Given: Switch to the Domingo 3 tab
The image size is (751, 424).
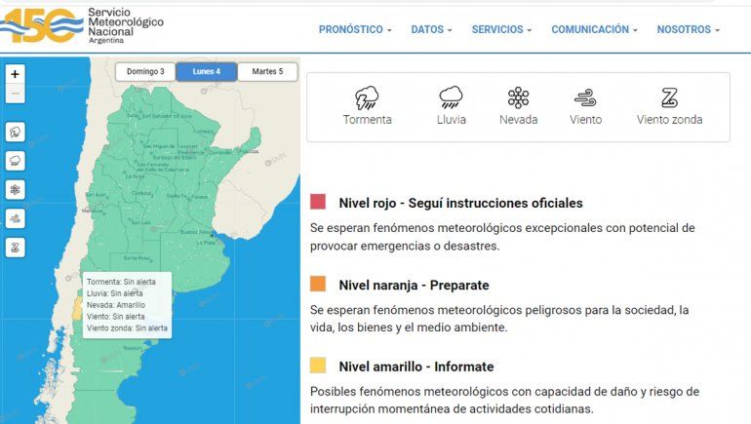Looking at the screenshot, I should (144, 71).
